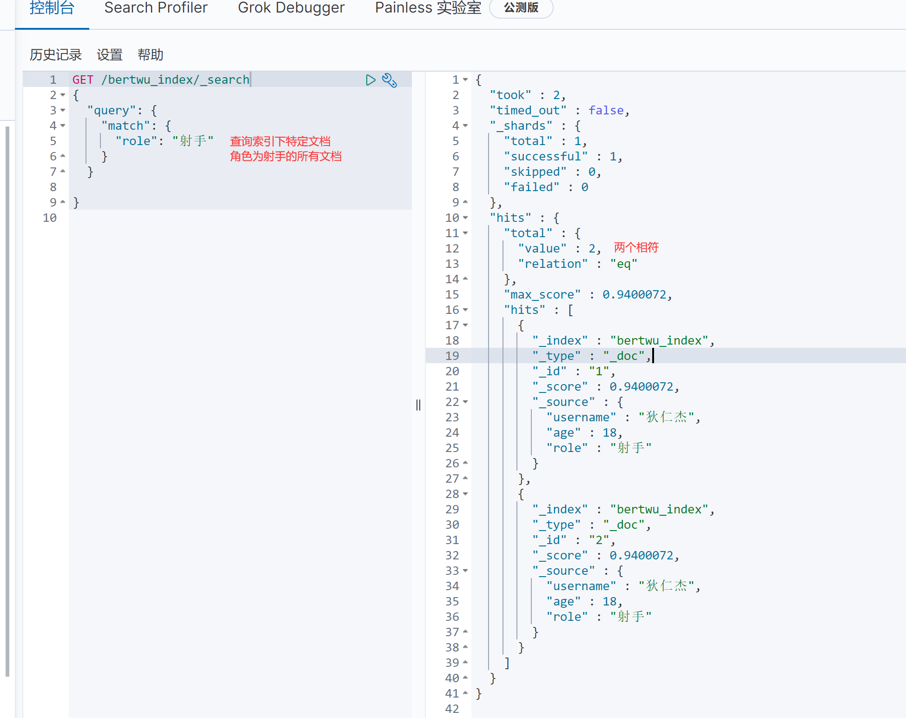Click the panel resize divider handle
Viewport: 906px width, 718px height.
point(418,405)
